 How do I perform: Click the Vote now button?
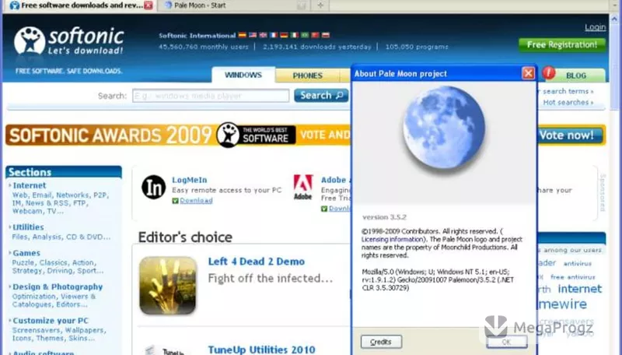(x=570, y=135)
